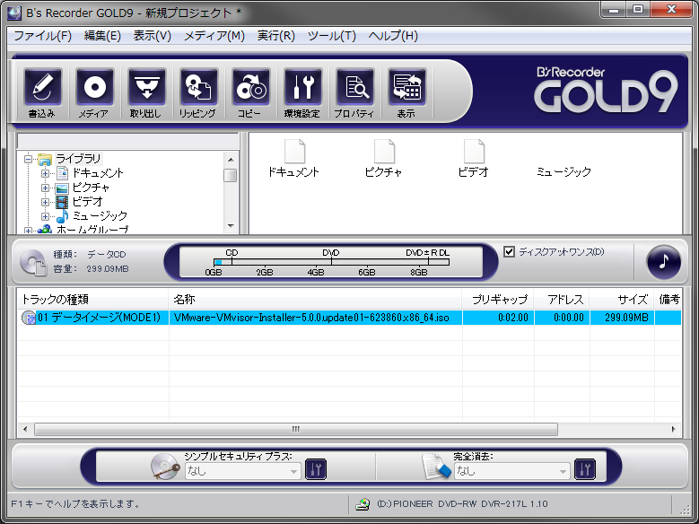
Task: Click the eraser document icon
Action: [x=436, y=467]
